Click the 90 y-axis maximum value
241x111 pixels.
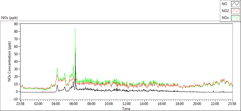pos(16,24)
